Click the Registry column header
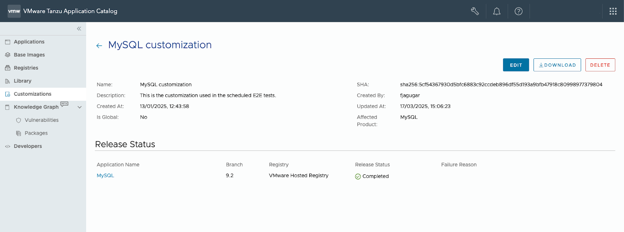Image resolution: width=624 pixels, height=232 pixels. coord(278,165)
